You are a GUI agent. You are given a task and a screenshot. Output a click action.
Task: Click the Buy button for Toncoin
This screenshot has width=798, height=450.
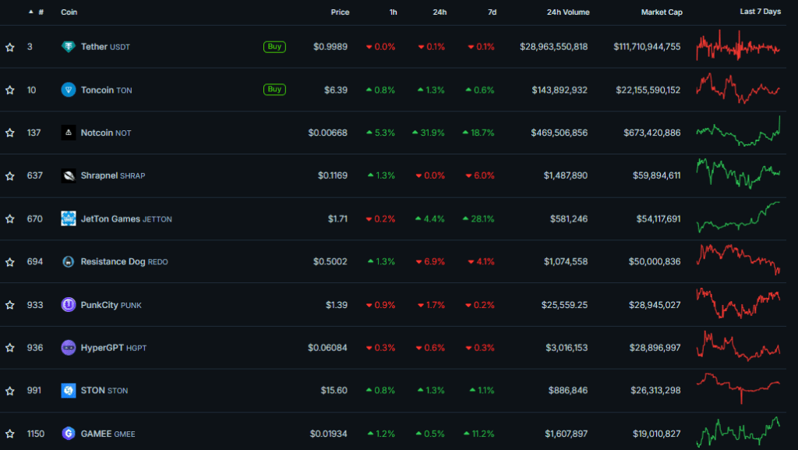274,90
